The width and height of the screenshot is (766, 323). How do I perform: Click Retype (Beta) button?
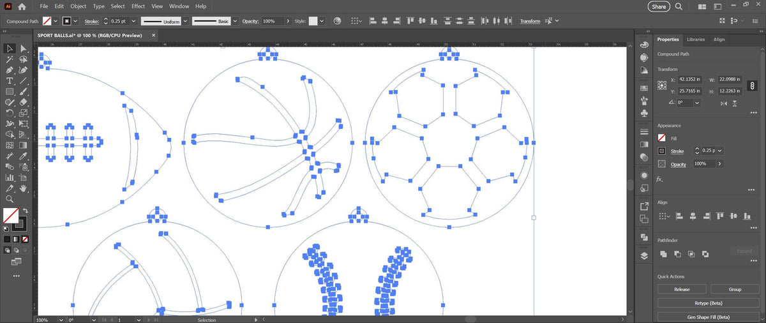point(709,303)
